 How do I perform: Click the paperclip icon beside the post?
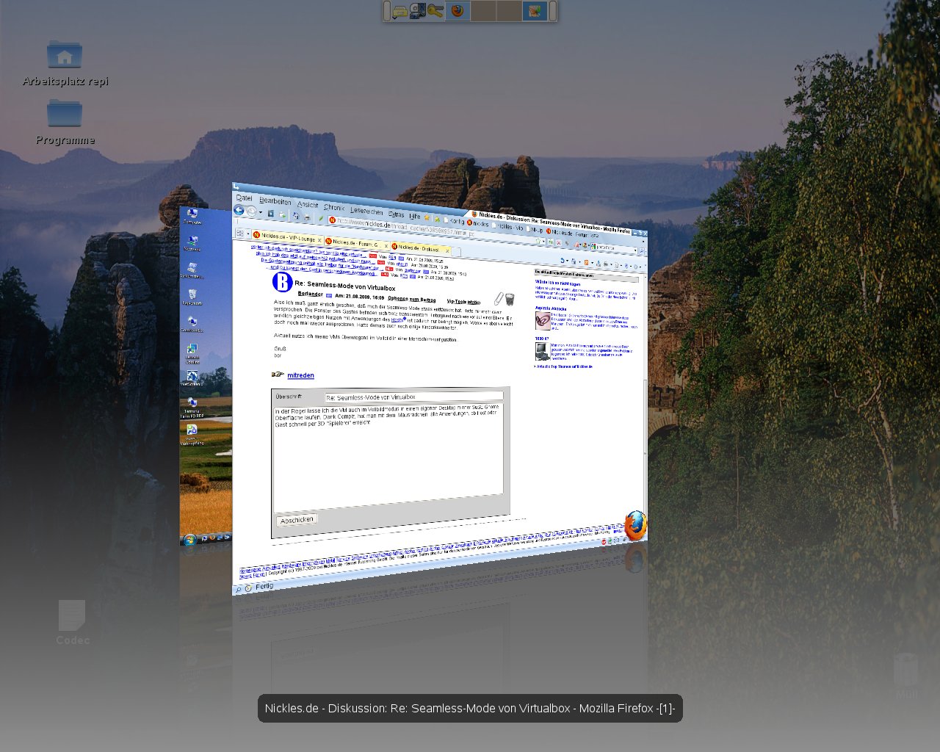point(499,299)
